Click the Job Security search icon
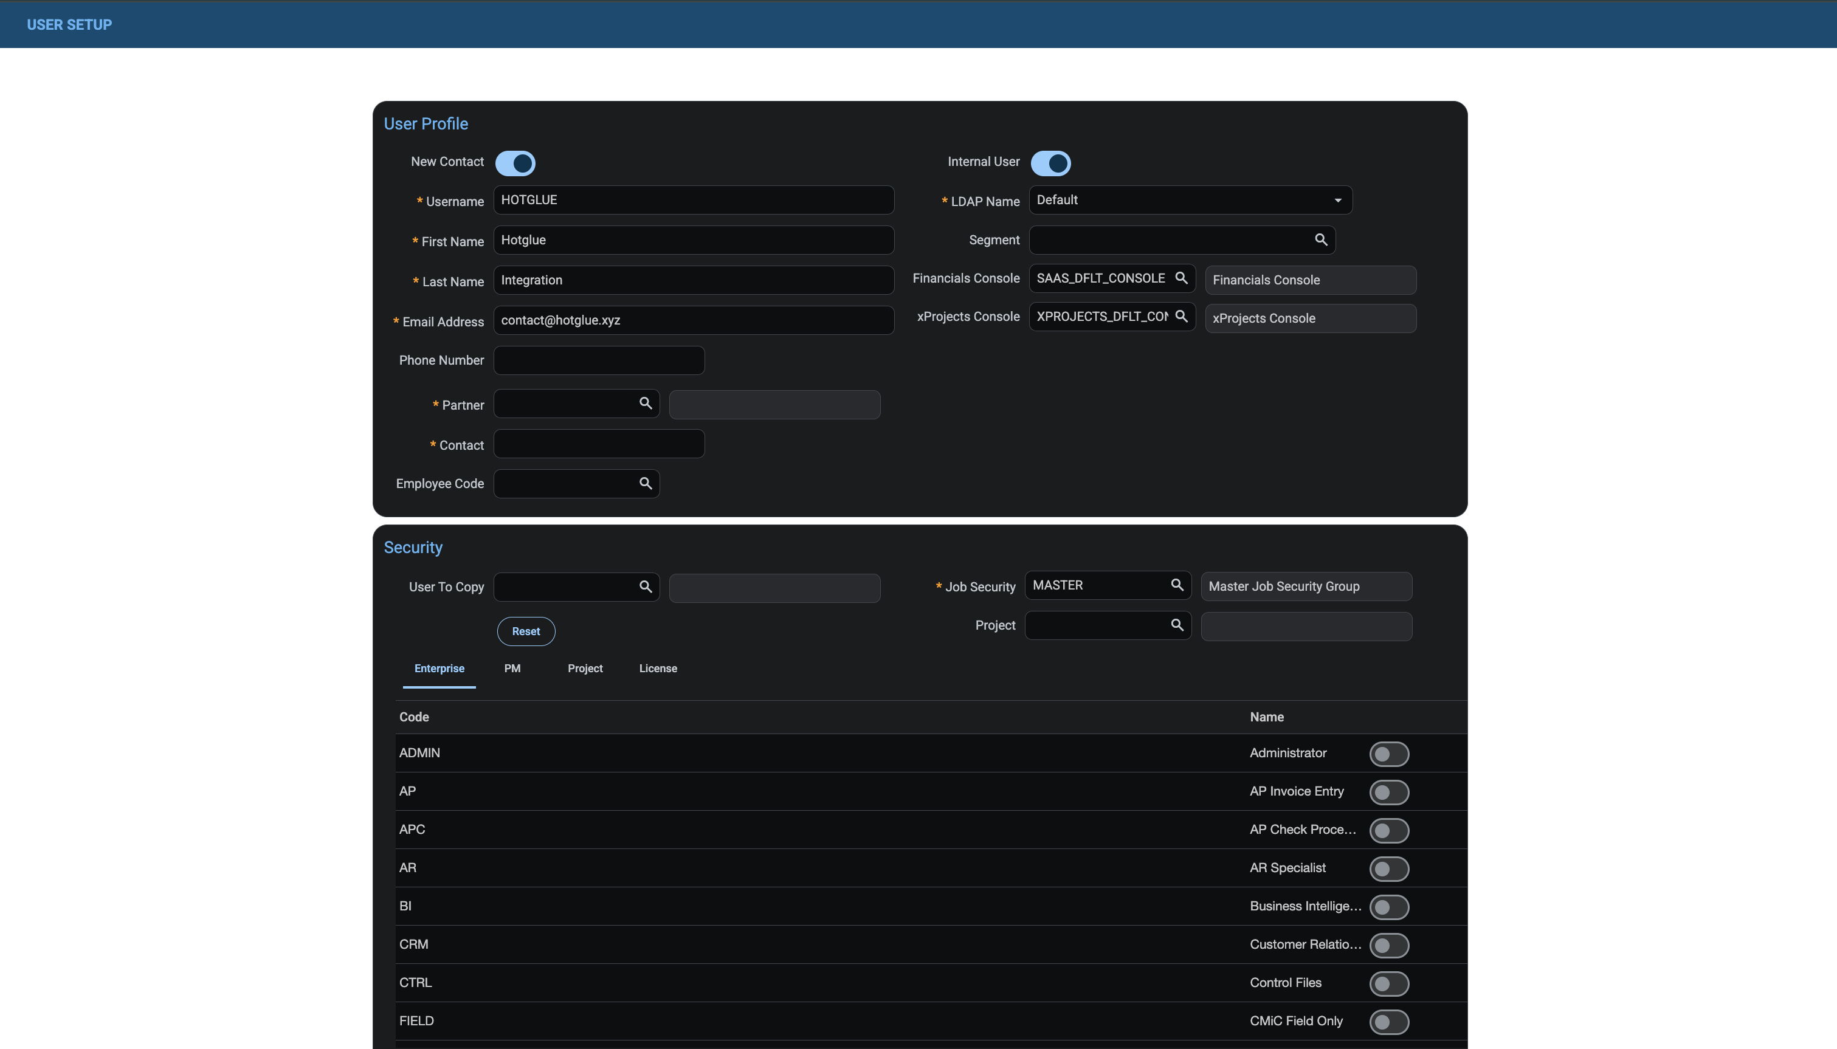 tap(1176, 585)
